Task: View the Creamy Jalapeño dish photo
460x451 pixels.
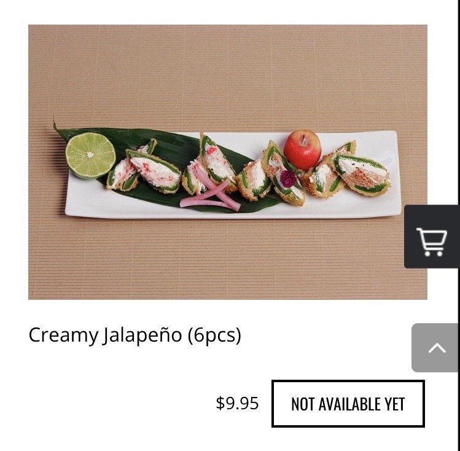Action: click(x=228, y=162)
